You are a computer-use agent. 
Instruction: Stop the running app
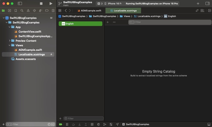(x=41, y=4)
